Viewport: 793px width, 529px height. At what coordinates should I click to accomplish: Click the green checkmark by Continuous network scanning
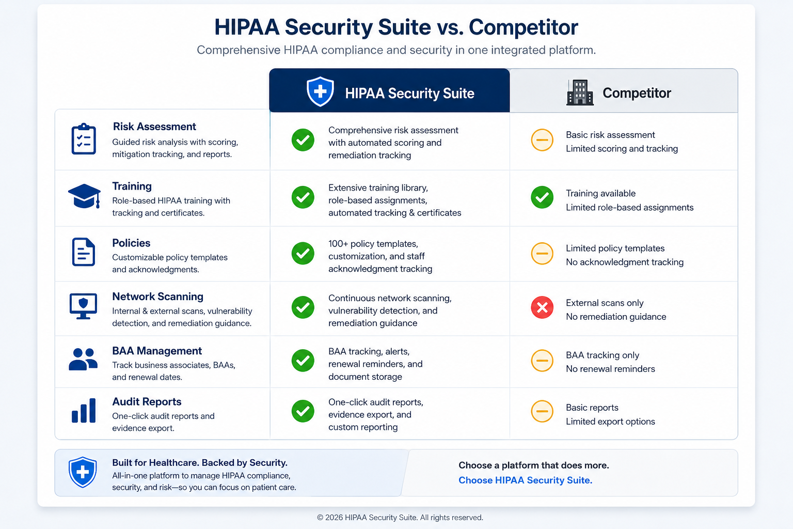point(303,307)
